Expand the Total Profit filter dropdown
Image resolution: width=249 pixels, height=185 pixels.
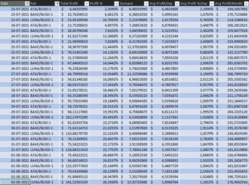87,3
